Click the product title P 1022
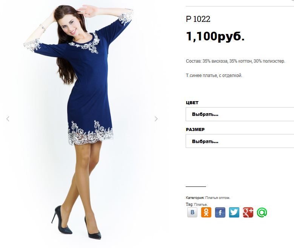294x248 pixels. click(198, 19)
